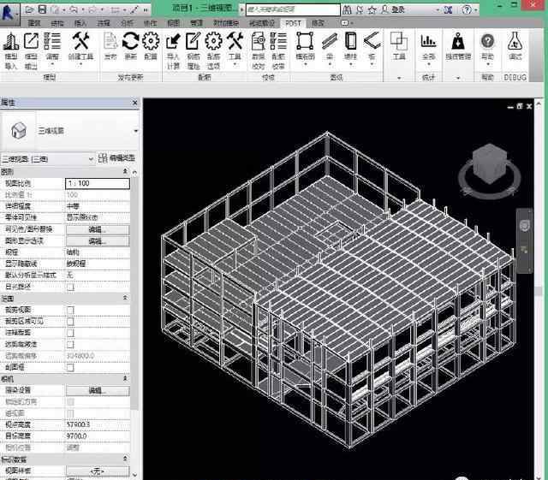The width and height of the screenshot is (548, 480).
Task: Toggle the 远剪裁激活 checkbox
Action: 70,345
